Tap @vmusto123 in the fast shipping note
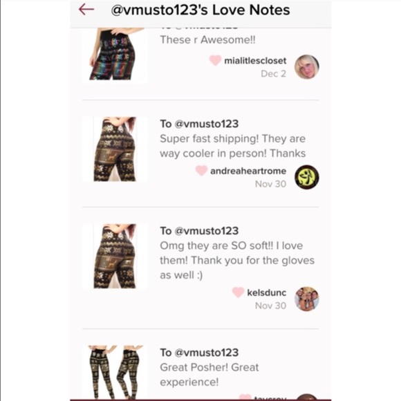Screen dimensions: 401x401 point(207,124)
